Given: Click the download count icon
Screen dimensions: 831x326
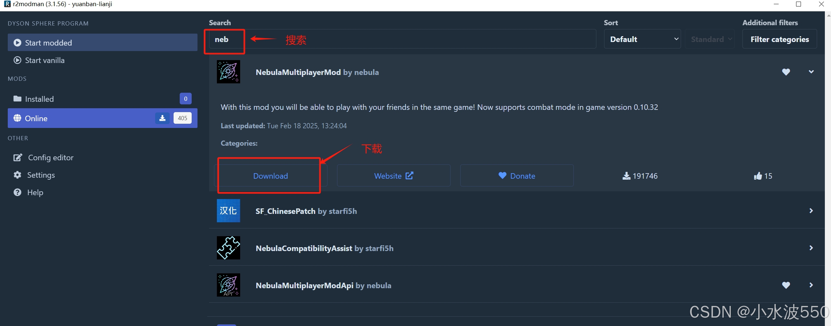Looking at the screenshot, I should [x=626, y=176].
